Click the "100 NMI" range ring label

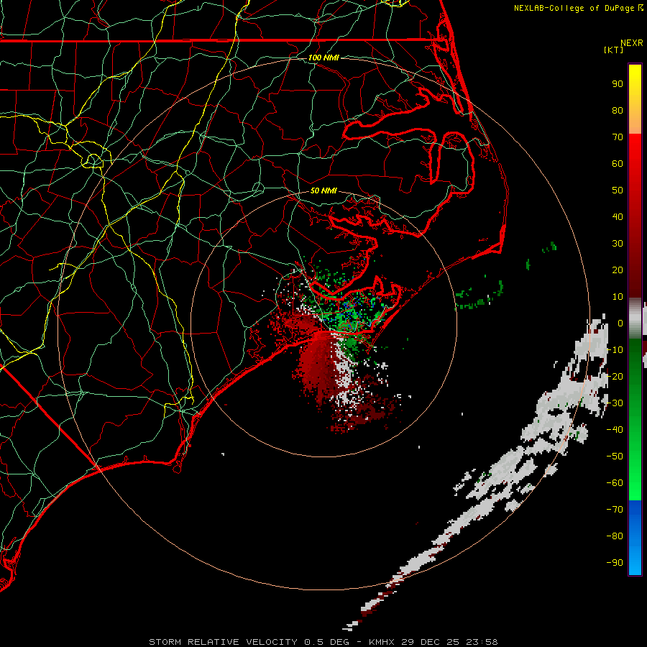click(323, 58)
